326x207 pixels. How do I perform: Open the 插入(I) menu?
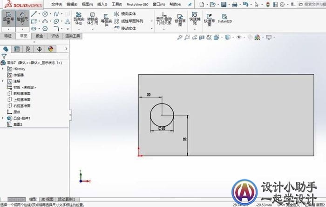pos(102,4)
